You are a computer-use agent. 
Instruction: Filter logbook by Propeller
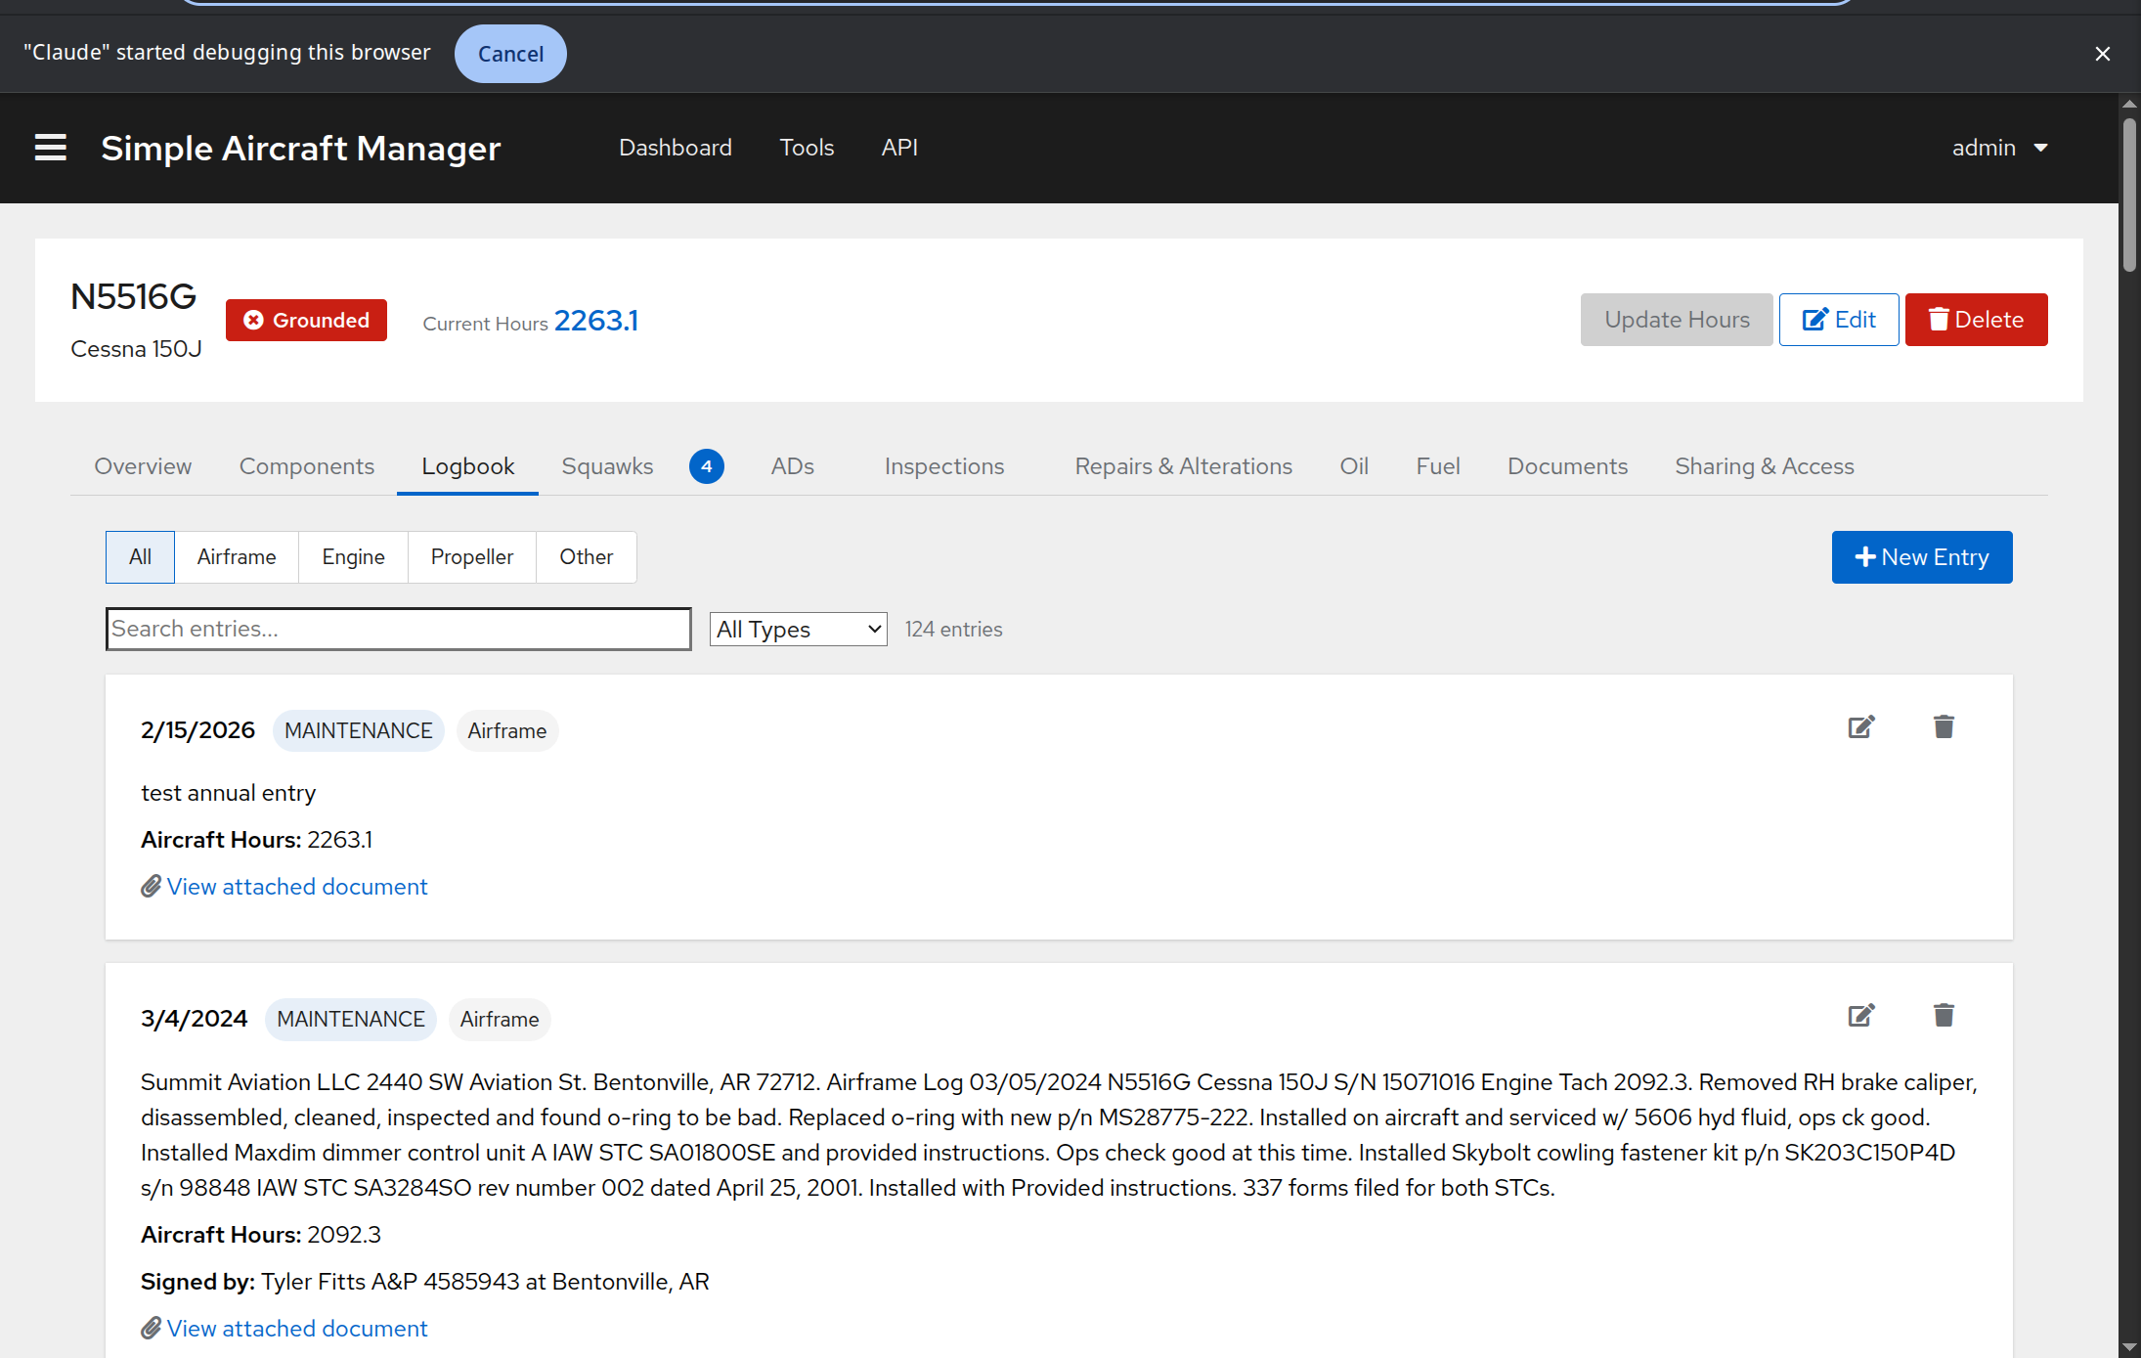471,557
